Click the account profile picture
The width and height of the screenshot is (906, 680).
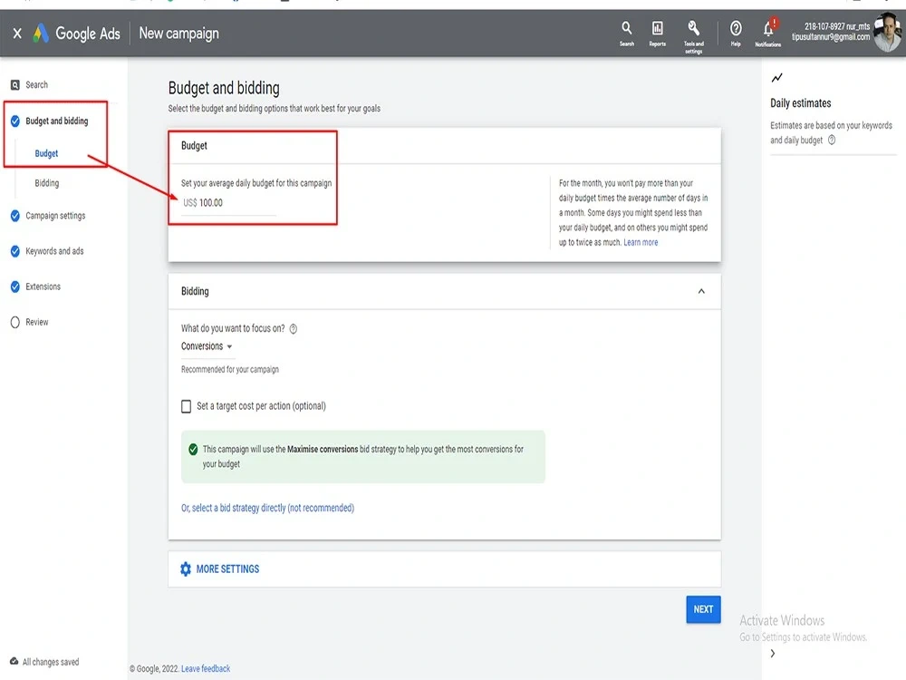[x=888, y=33]
